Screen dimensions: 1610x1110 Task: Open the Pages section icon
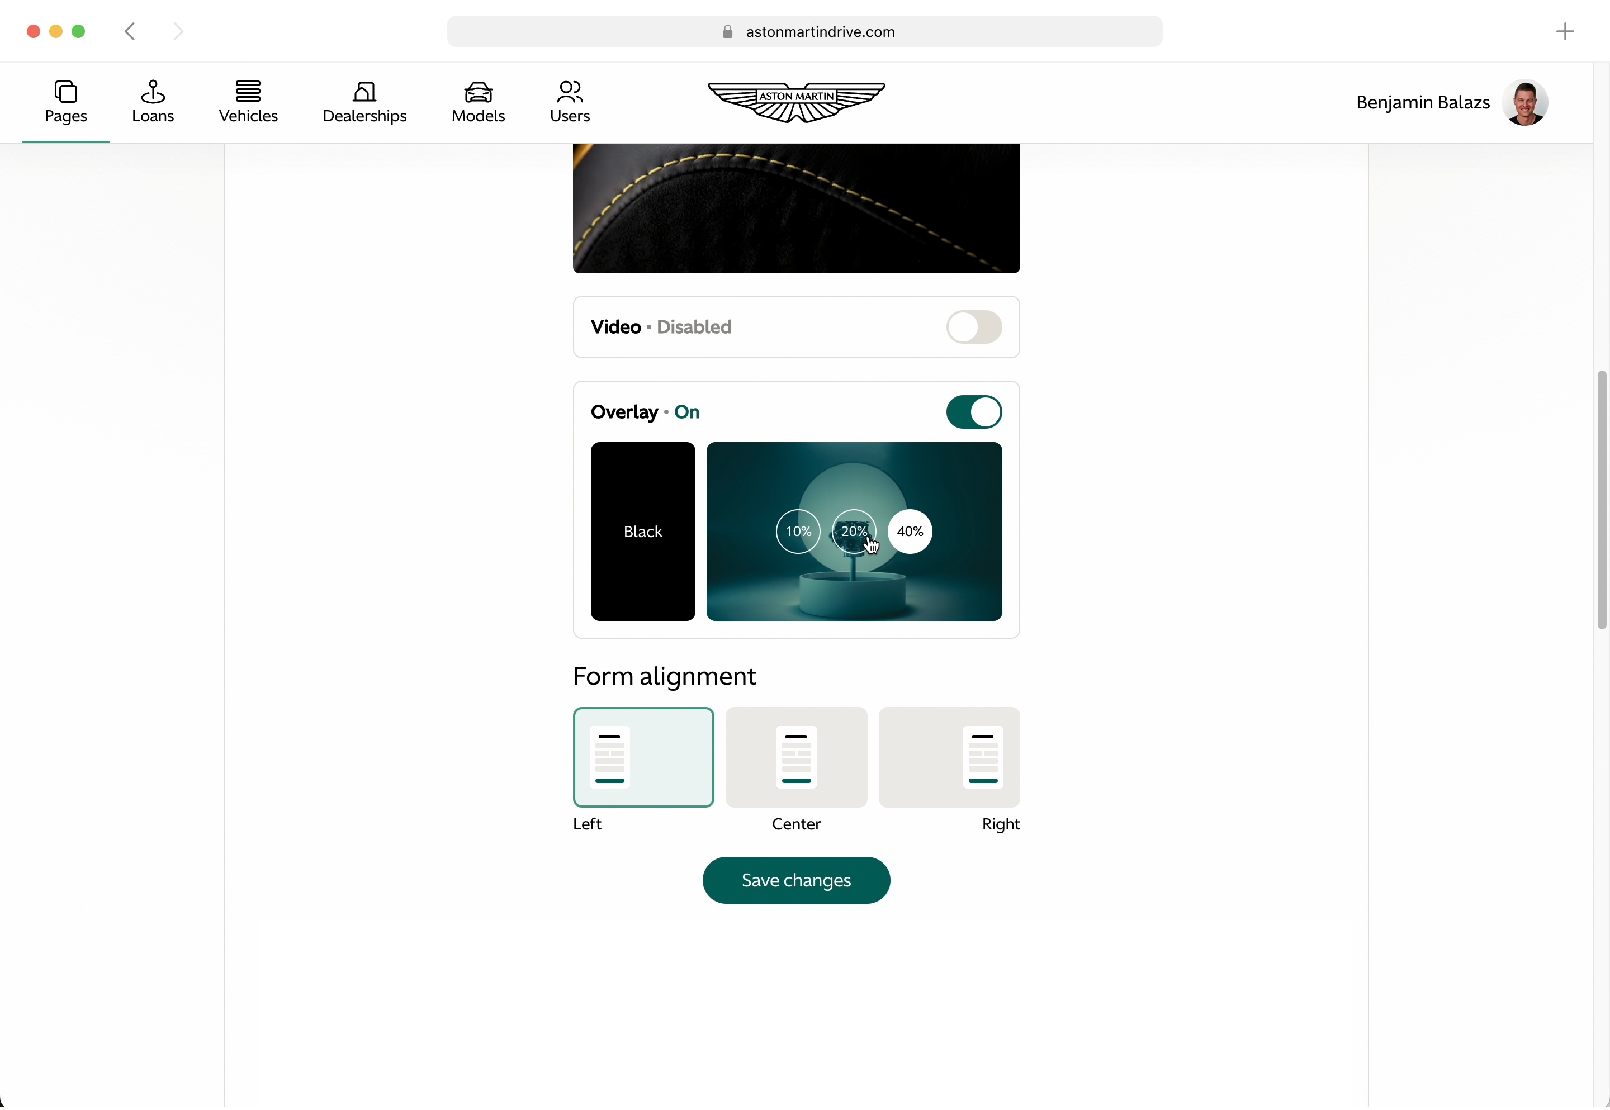pos(65,93)
